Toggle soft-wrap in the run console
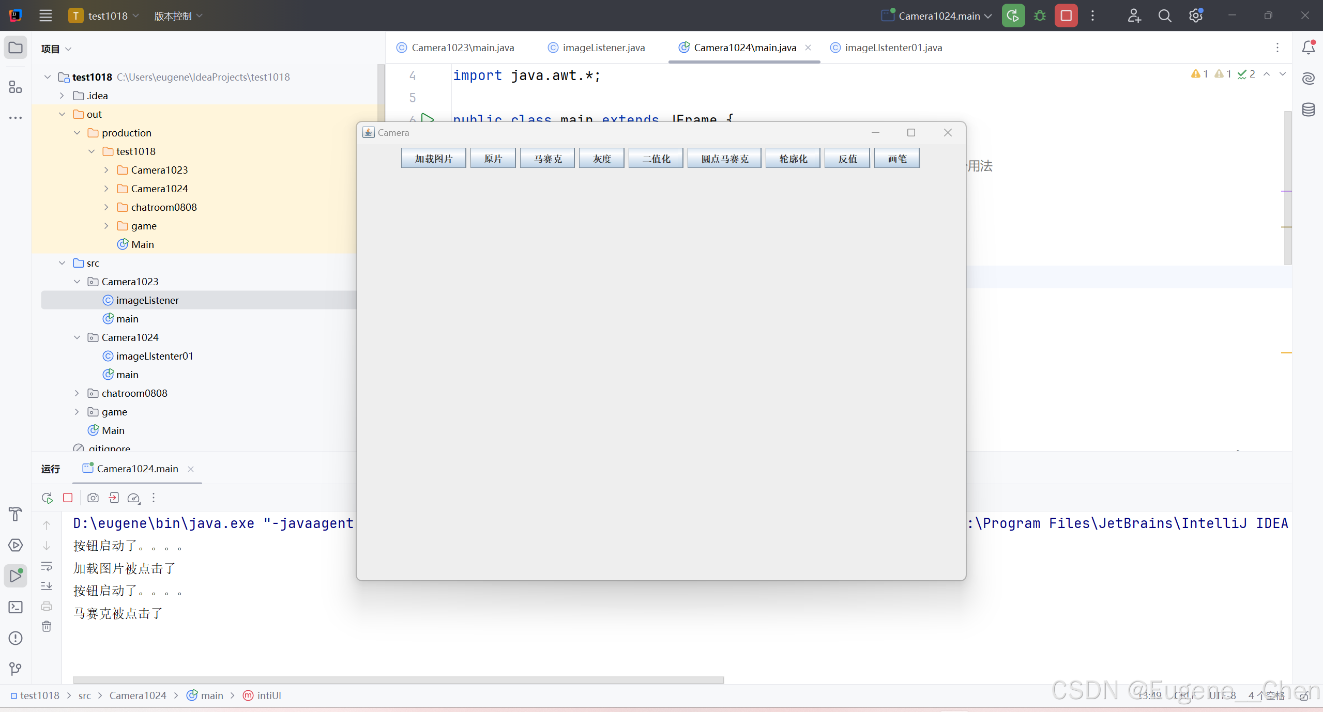This screenshot has width=1323, height=712. click(x=47, y=566)
